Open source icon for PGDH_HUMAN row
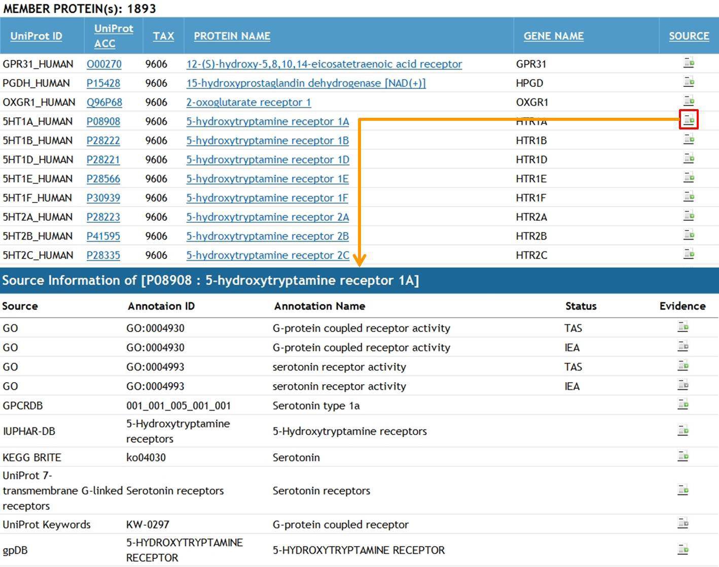The height and width of the screenshot is (567, 719). [x=689, y=82]
